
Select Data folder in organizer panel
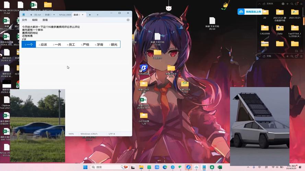pos(280,30)
